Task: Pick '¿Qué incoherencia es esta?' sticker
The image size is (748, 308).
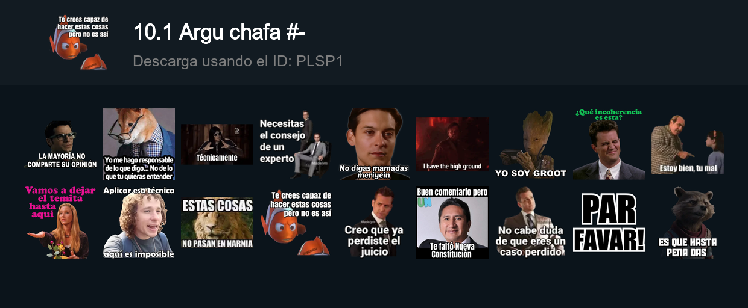Action: 609,144
